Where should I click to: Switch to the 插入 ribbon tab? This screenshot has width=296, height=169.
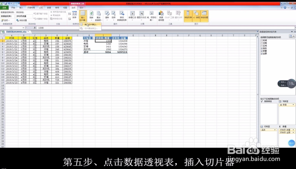(21, 8)
